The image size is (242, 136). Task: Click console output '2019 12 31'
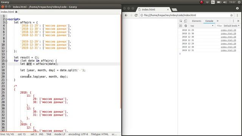pyautogui.click(x=188, y=50)
